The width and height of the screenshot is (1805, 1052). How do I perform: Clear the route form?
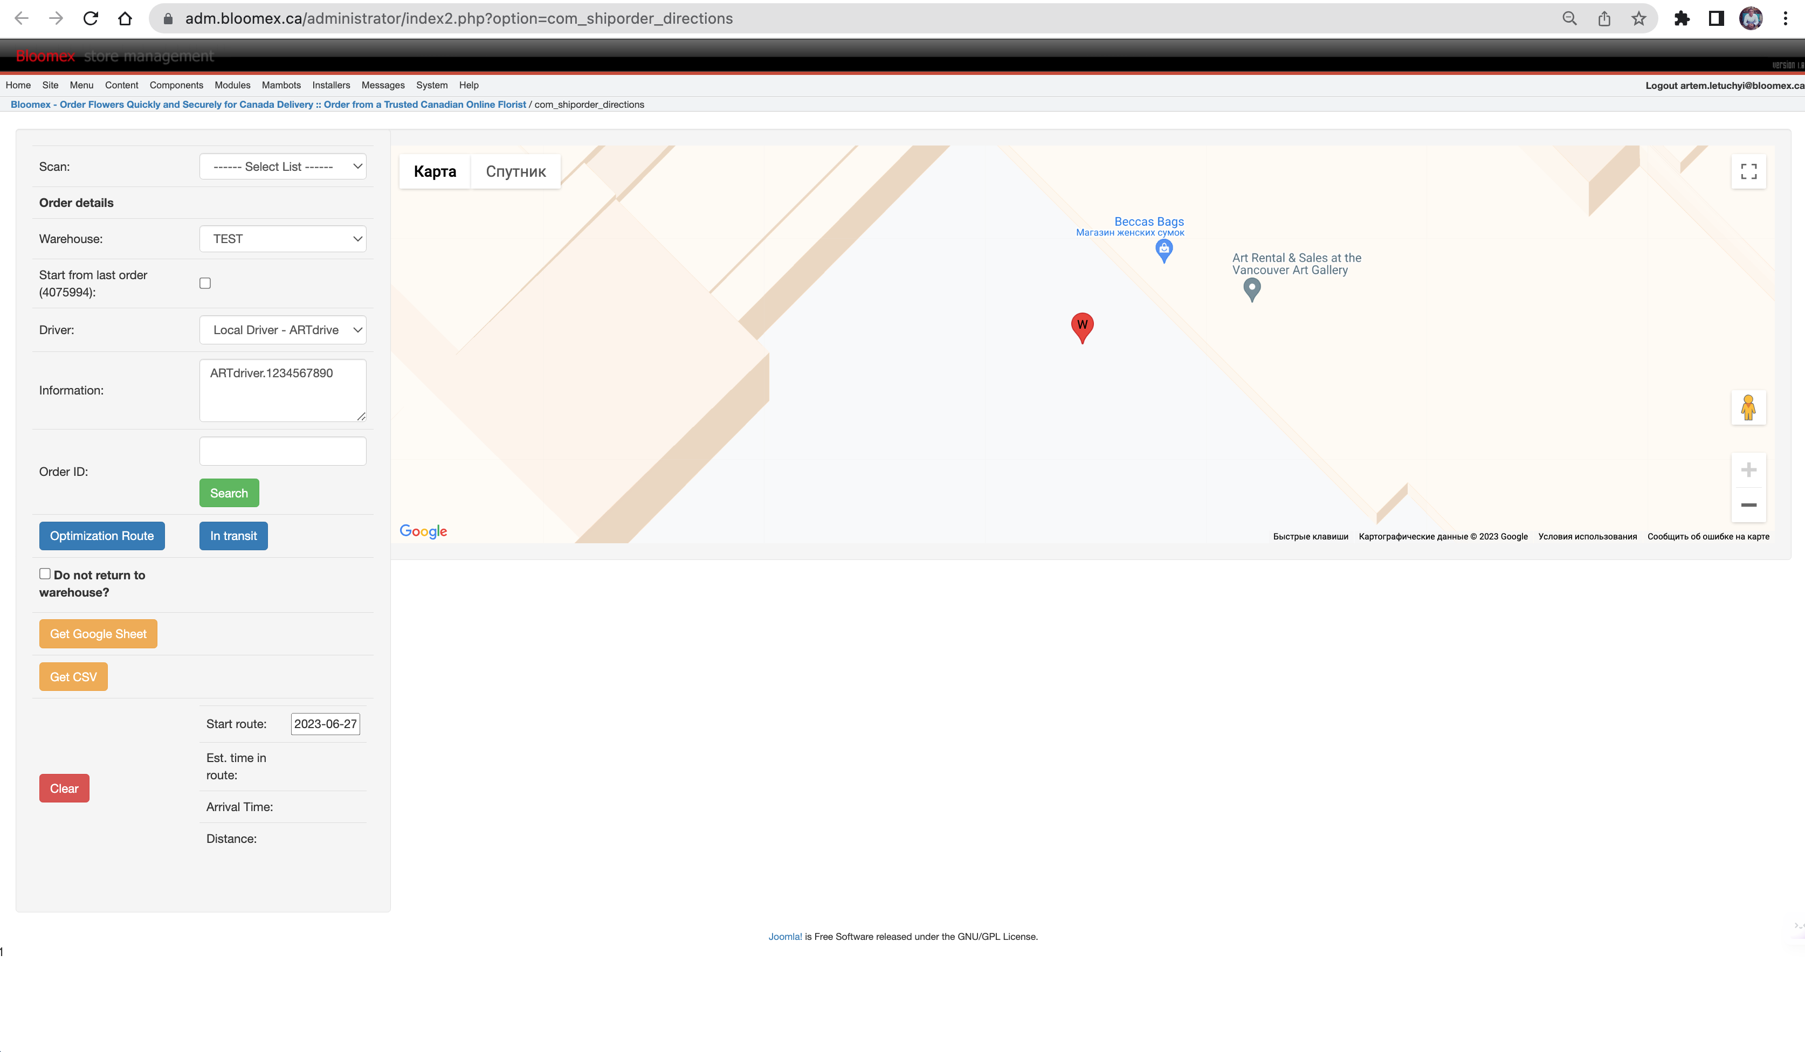coord(65,788)
